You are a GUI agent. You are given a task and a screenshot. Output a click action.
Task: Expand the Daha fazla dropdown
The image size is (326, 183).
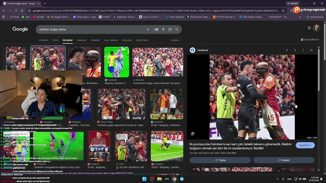tap(143, 40)
